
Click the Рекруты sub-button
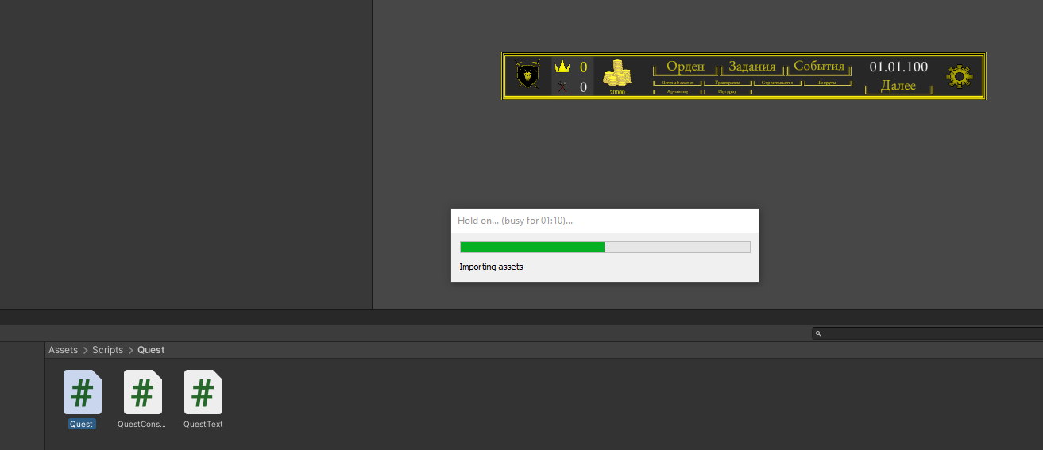(x=827, y=83)
